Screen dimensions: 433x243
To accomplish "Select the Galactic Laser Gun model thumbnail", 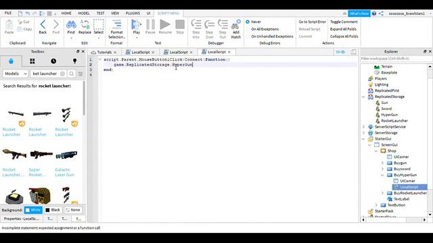I will coord(66,155).
